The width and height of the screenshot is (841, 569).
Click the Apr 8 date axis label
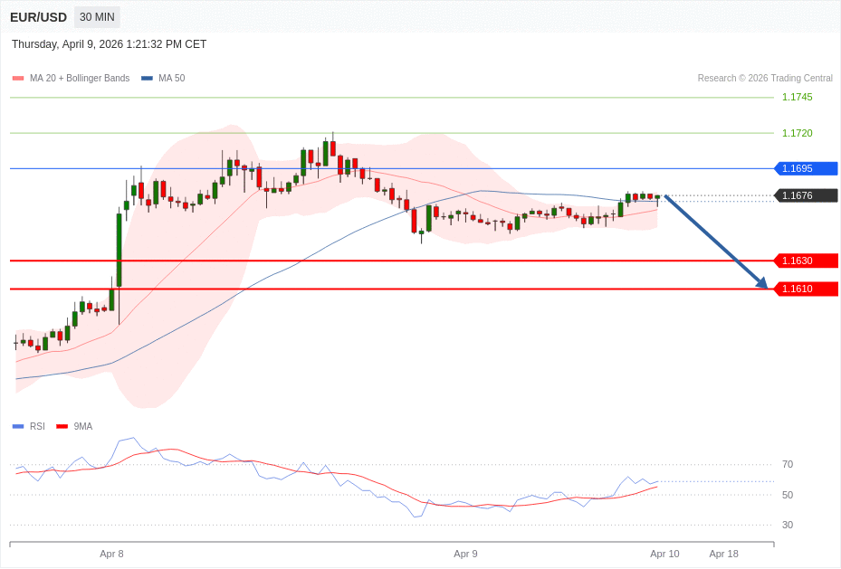click(111, 554)
